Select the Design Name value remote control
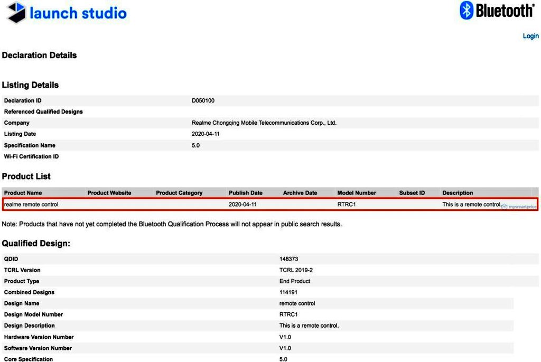Viewport: 541px width, 362px height. pos(297,303)
